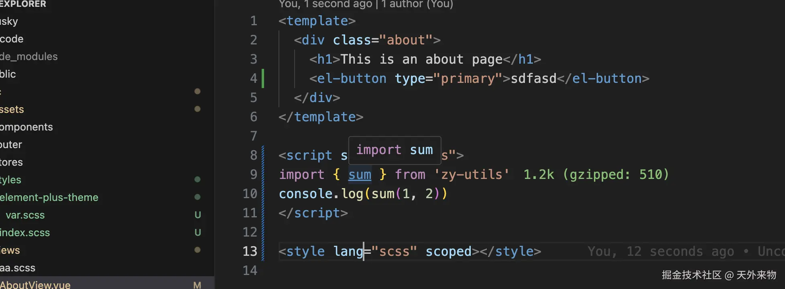
Task: Expand the components folder
Action: 26,127
